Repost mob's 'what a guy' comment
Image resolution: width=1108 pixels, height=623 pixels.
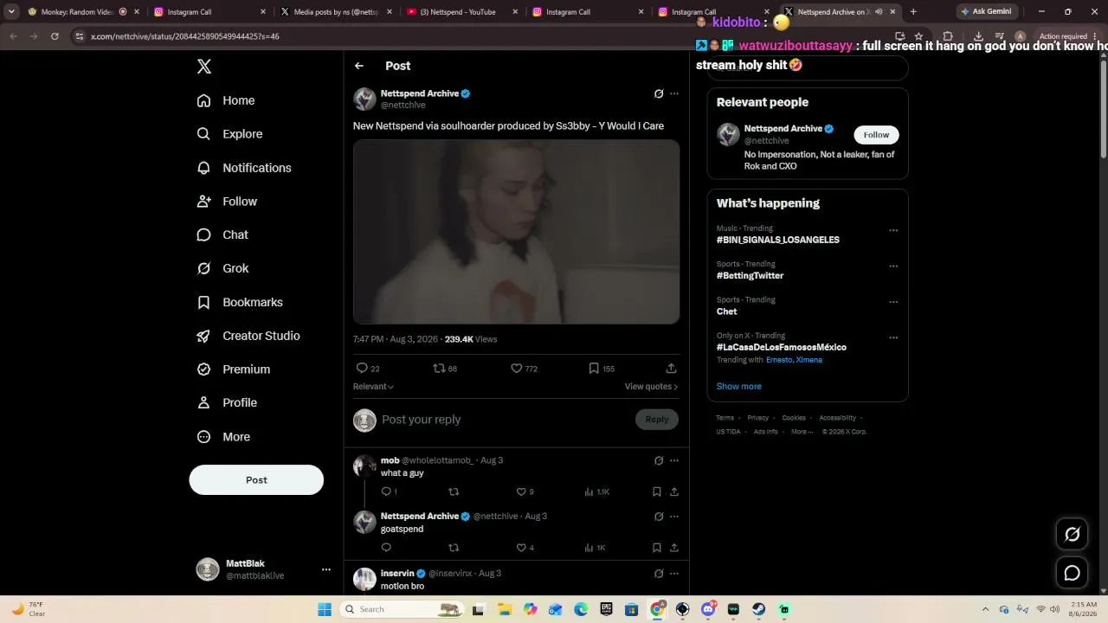pyautogui.click(x=454, y=491)
